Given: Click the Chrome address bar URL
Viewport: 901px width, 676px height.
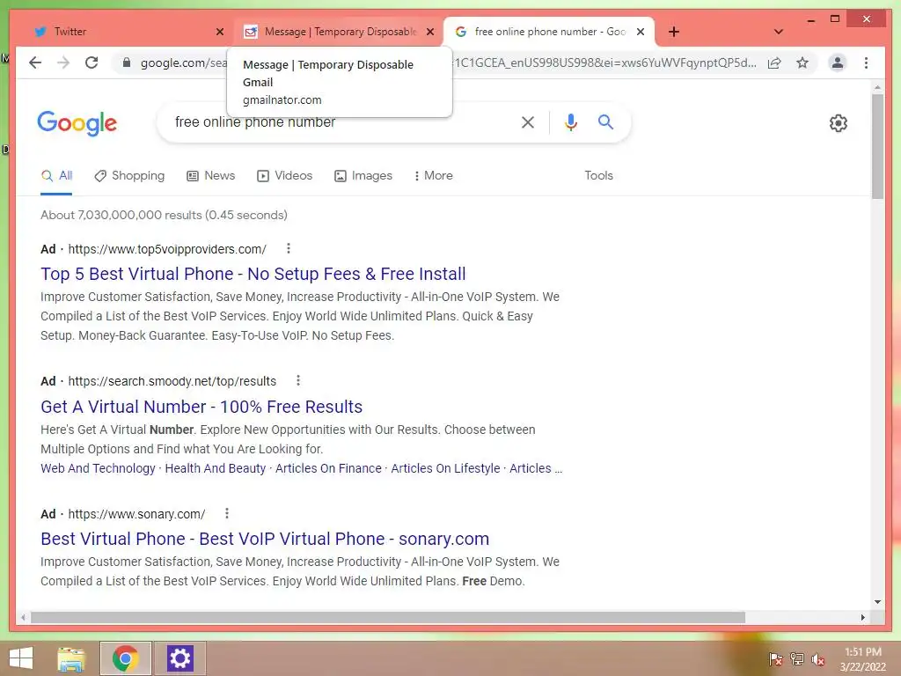Looking at the screenshot, I should (x=448, y=62).
